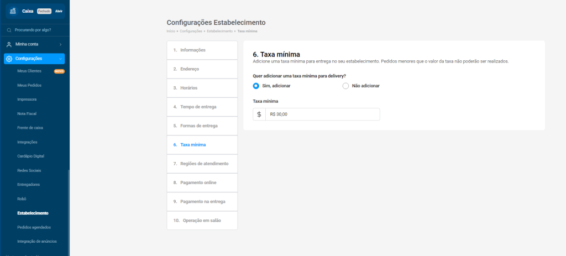This screenshot has height=256, width=566.
Task: Open step 8 Pagamento online
Action: [202, 182]
